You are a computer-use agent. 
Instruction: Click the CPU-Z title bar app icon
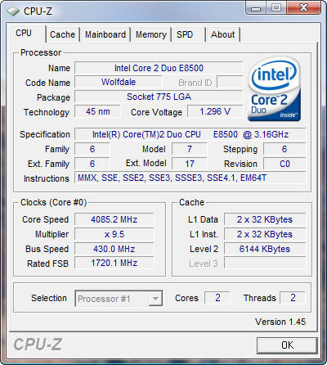13,11
